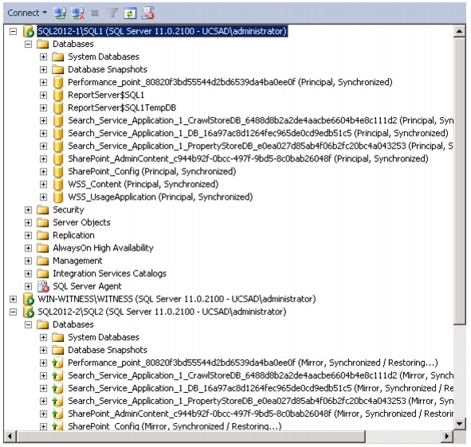Image resolution: width=471 pixels, height=447 pixels.
Task: Expand the SharePoint_Config Principal database node
Action: pyautogui.click(x=43, y=172)
